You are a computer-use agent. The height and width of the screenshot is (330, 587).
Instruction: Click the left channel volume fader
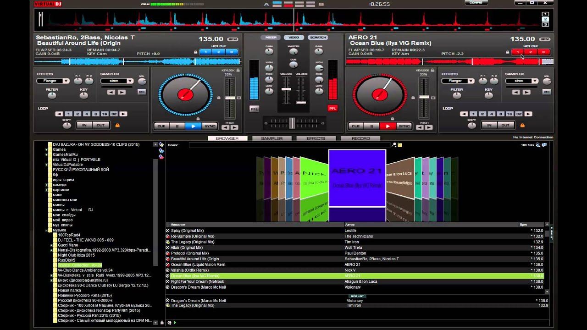tap(286, 89)
